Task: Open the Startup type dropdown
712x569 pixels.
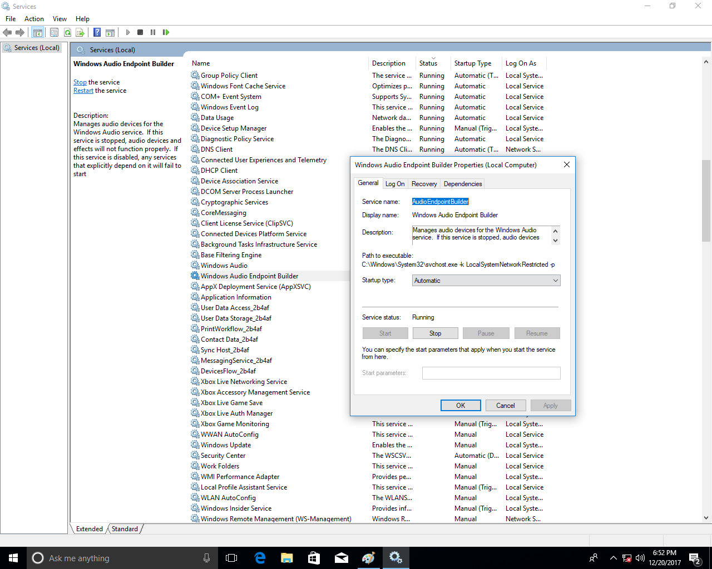Action: point(486,281)
